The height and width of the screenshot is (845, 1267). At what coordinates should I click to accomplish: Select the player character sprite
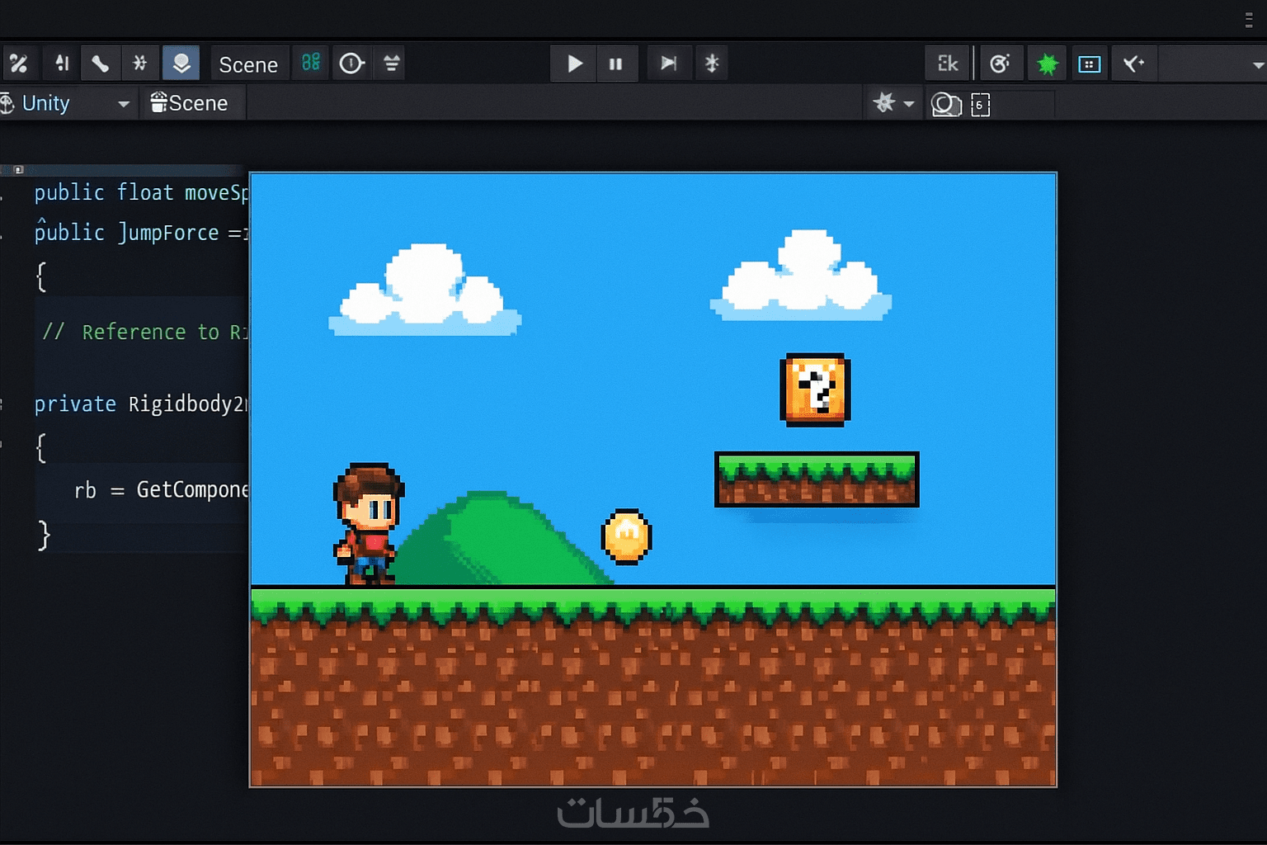[x=369, y=524]
